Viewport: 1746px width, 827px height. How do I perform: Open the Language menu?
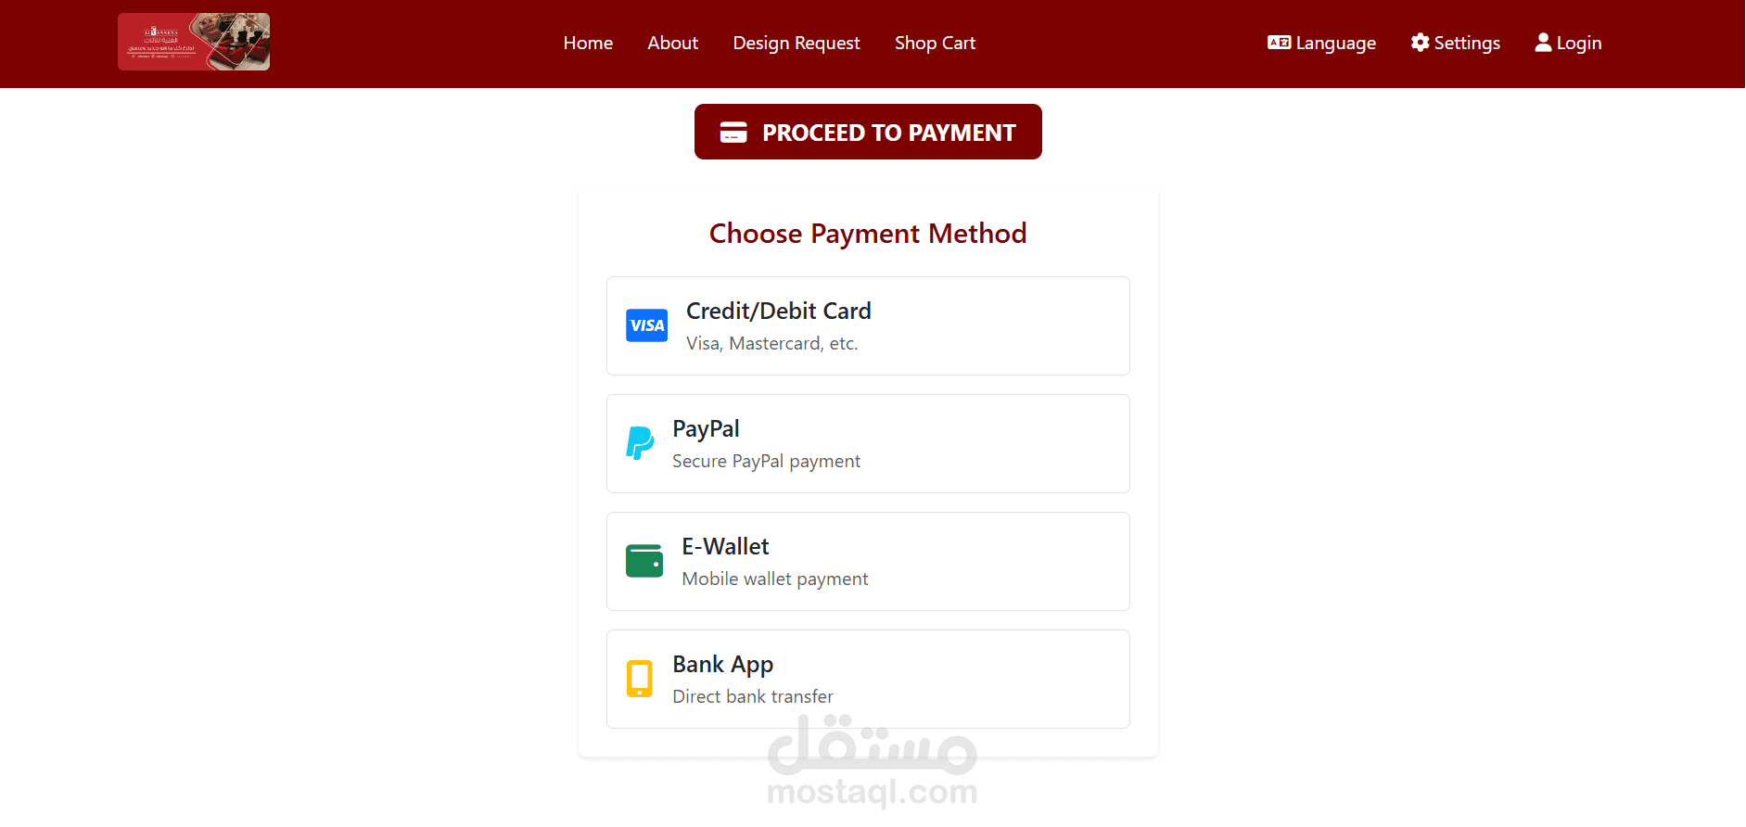[1321, 43]
